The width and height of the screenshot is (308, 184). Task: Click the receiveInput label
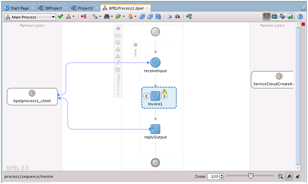tap(155, 71)
